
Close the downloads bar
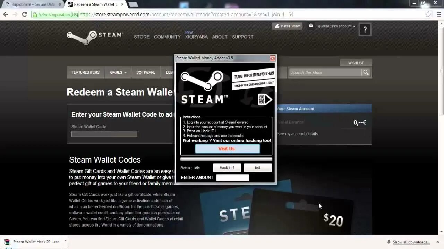pyautogui.click(x=438, y=242)
